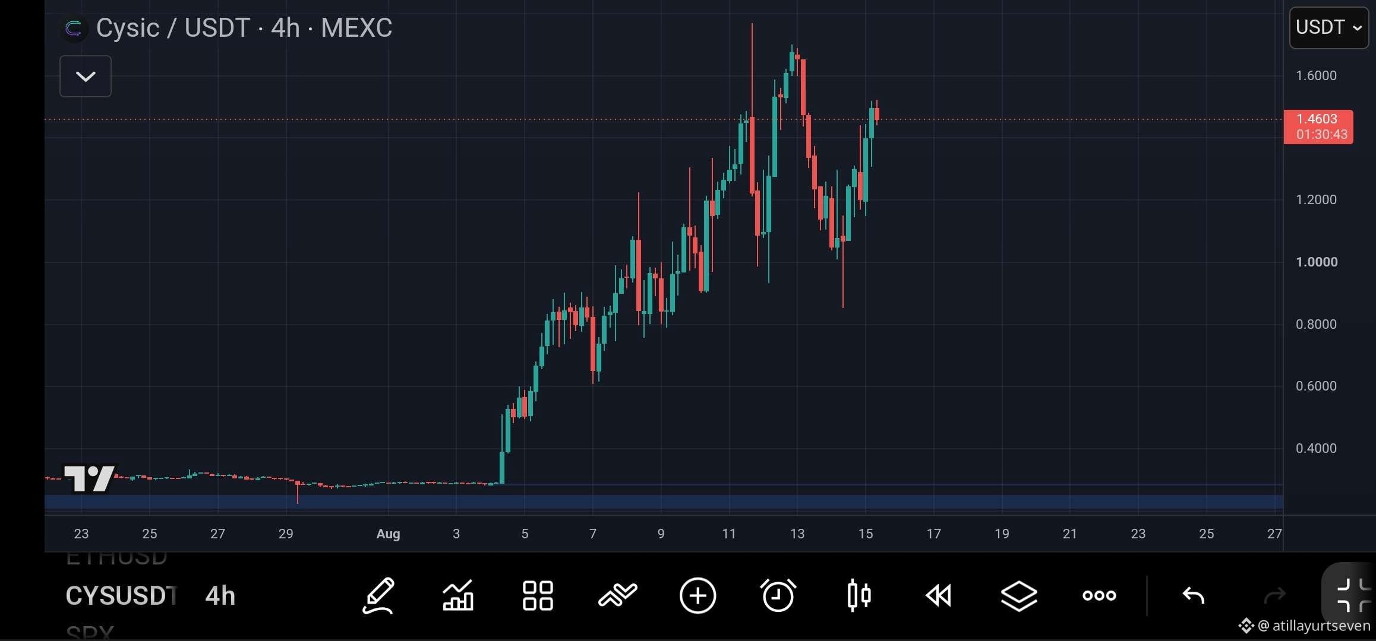Screen dimensions: 1376x641
Task: Create an alert with the alarm clock icon
Action: [778, 595]
